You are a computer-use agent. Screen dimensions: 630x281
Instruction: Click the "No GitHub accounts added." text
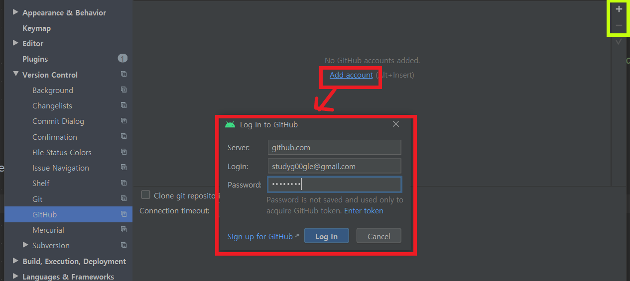coord(372,61)
